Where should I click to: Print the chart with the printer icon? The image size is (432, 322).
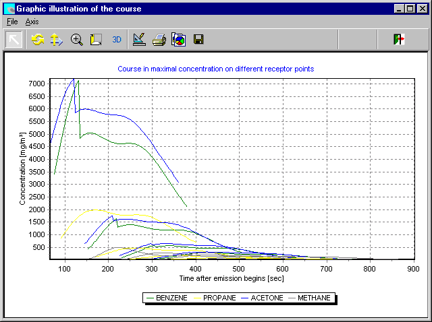coord(159,39)
